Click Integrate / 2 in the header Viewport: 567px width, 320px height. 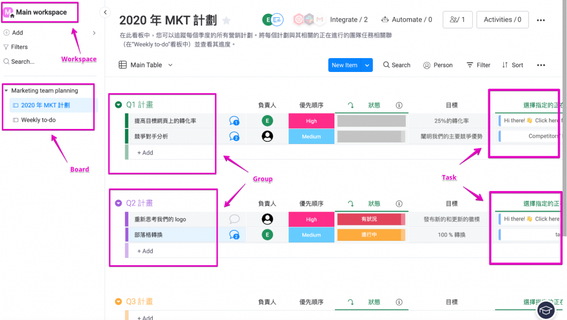tap(348, 20)
